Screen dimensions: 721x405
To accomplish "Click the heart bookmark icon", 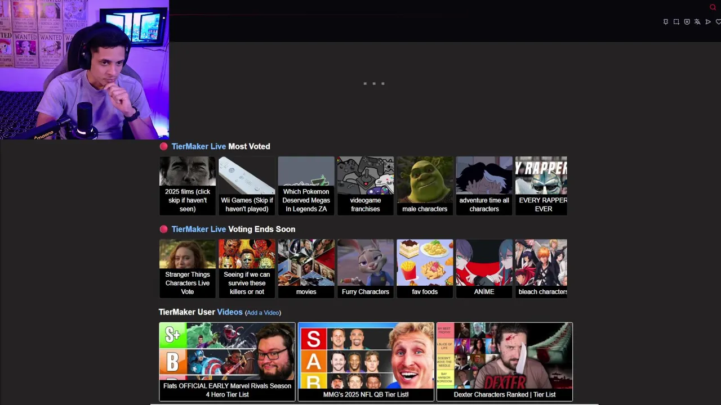I will coord(718,22).
